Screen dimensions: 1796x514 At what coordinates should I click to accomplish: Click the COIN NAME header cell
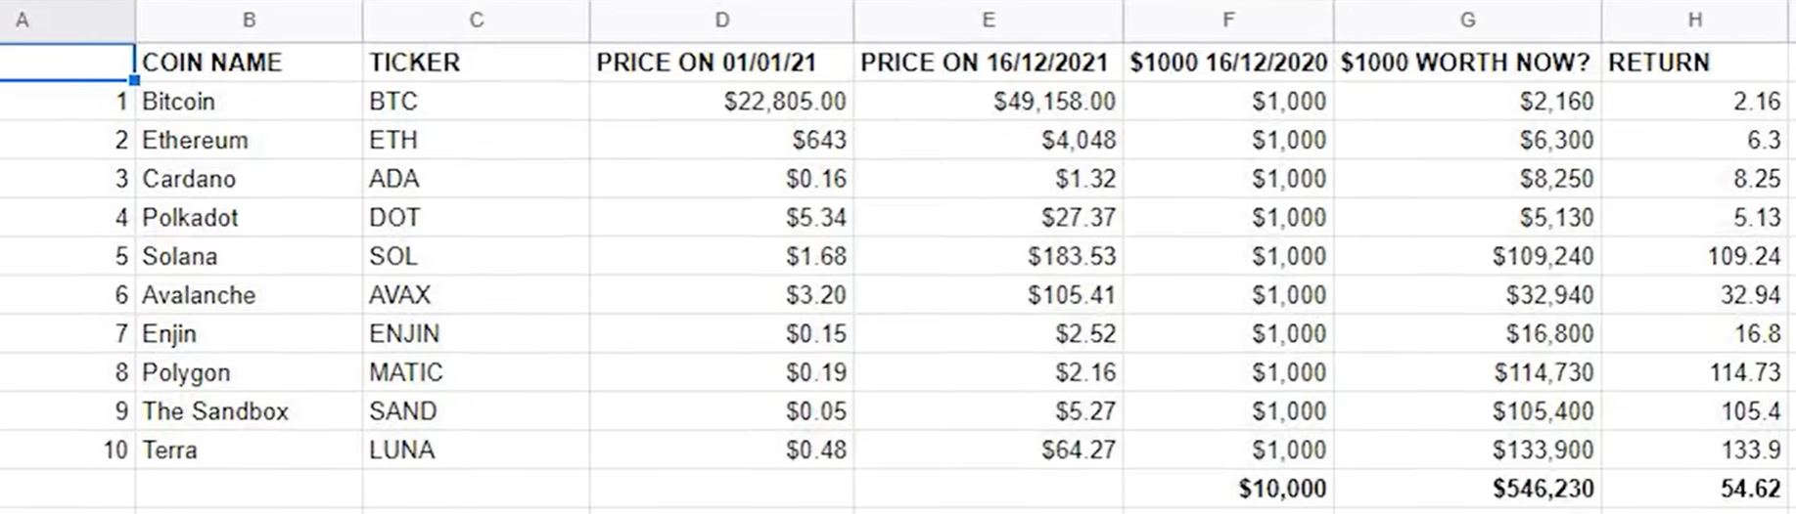pos(249,63)
